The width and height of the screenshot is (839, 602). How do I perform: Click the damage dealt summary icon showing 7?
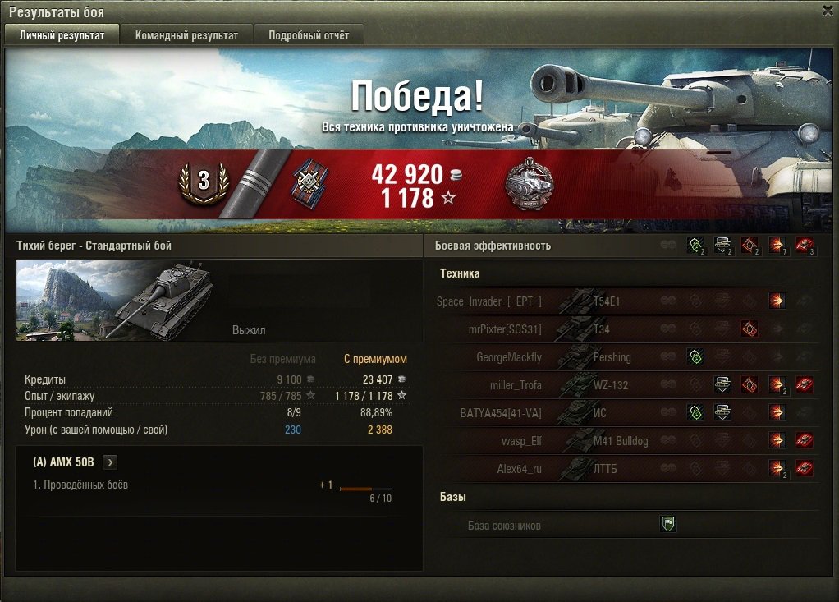(x=777, y=246)
